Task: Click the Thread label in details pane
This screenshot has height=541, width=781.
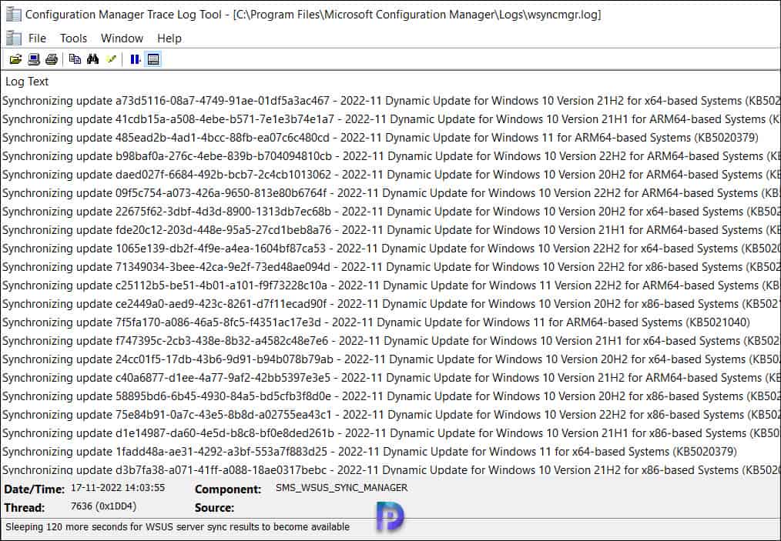Action: click(25, 508)
